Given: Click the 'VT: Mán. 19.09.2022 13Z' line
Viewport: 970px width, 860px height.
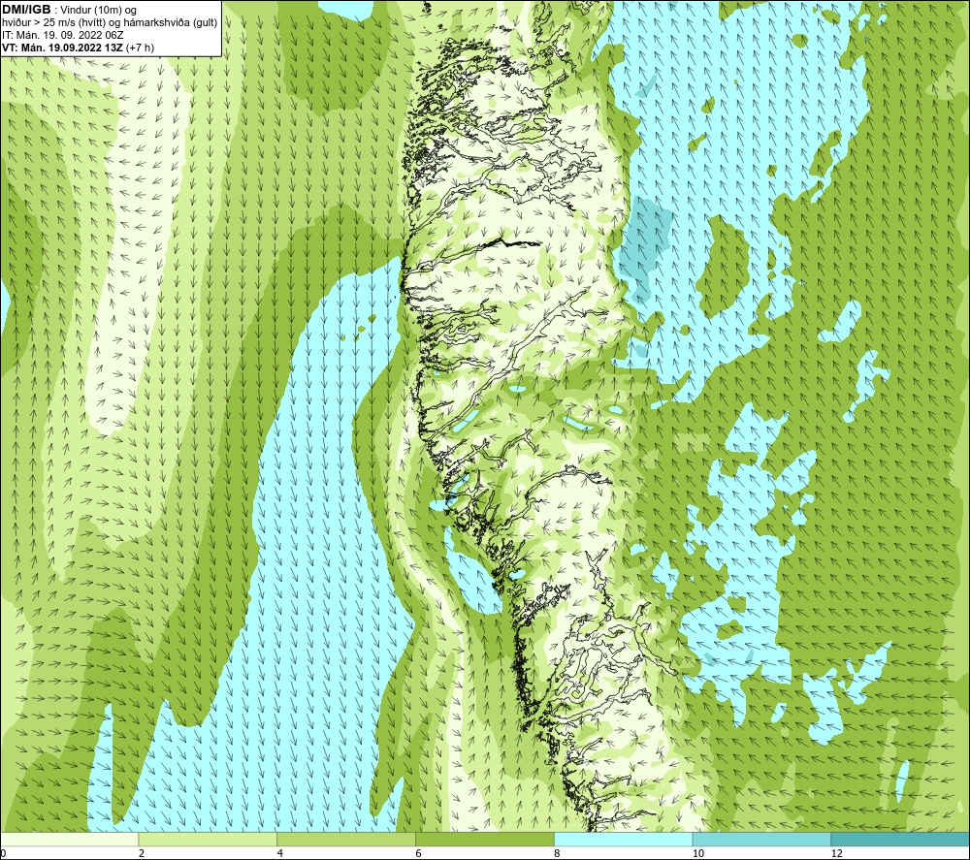Looking at the screenshot, I should pyautogui.click(x=78, y=48).
